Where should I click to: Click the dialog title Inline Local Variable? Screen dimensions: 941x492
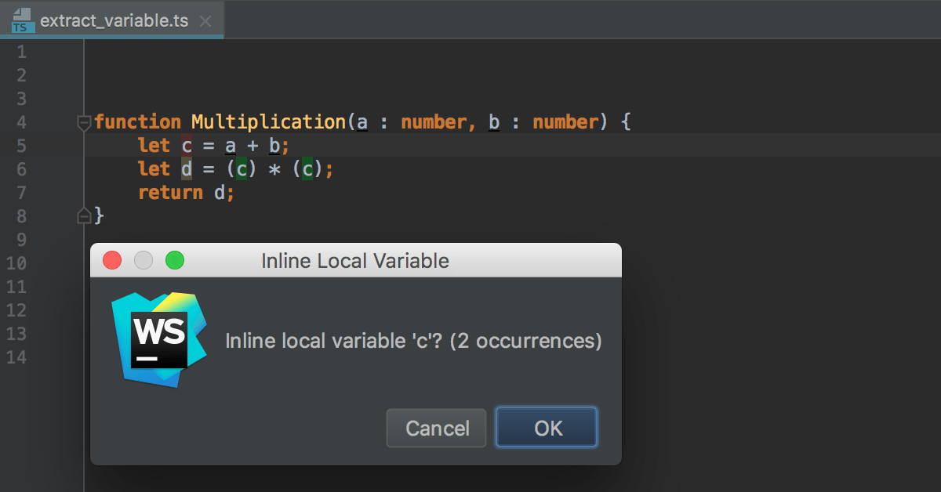pyautogui.click(x=355, y=260)
